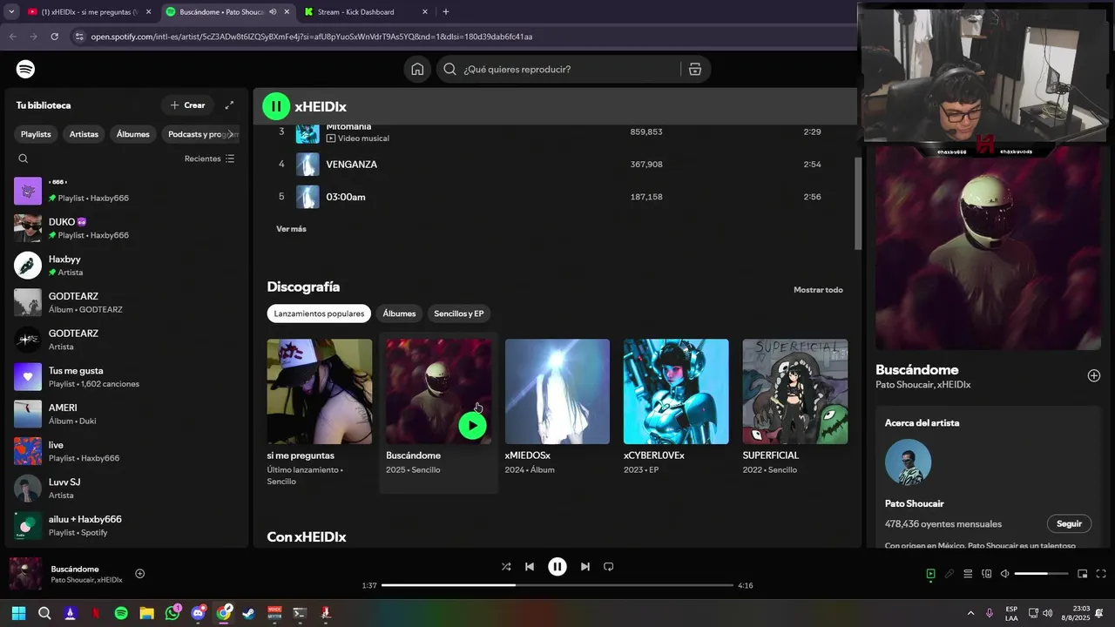This screenshot has width=1115, height=627.
Task: Click Mostrar todo in Discografía
Action: pos(818,290)
